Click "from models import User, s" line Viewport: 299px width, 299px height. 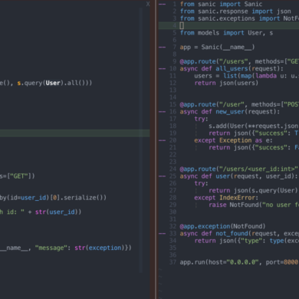[x=226, y=33]
